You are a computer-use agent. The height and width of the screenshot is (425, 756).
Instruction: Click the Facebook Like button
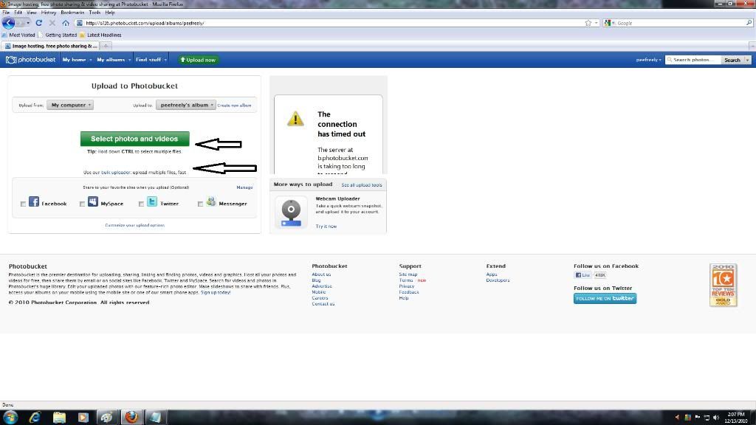click(583, 275)
